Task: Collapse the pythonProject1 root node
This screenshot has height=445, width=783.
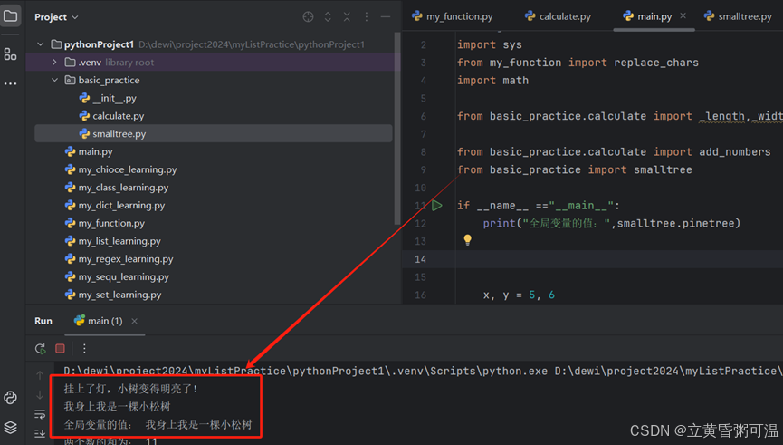Action: coord(41,44)
